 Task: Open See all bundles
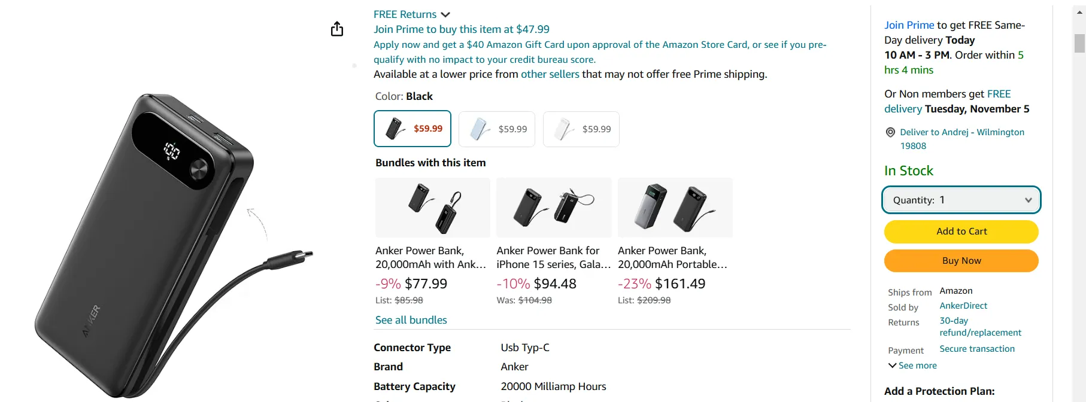click(x=411, y=319)
